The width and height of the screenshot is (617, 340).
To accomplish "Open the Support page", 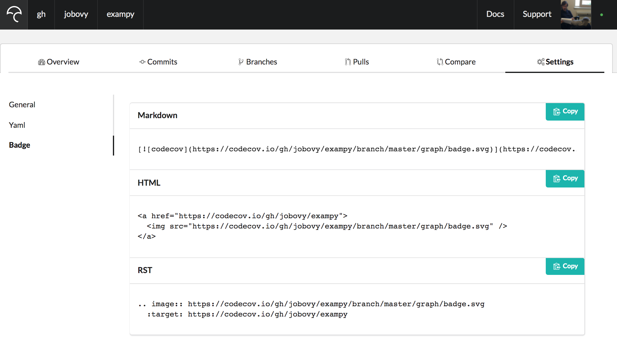I will [x=537, y=14].
